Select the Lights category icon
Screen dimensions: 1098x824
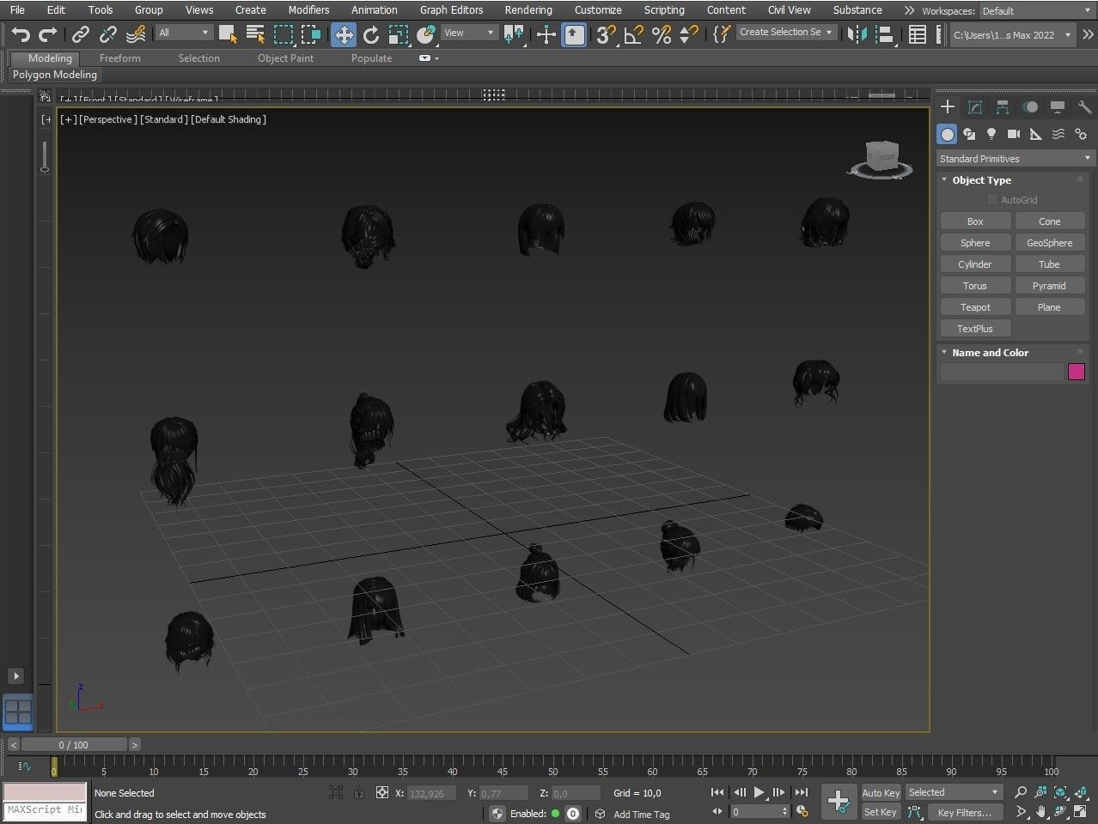pyautogui.click(x=991, y=134)
